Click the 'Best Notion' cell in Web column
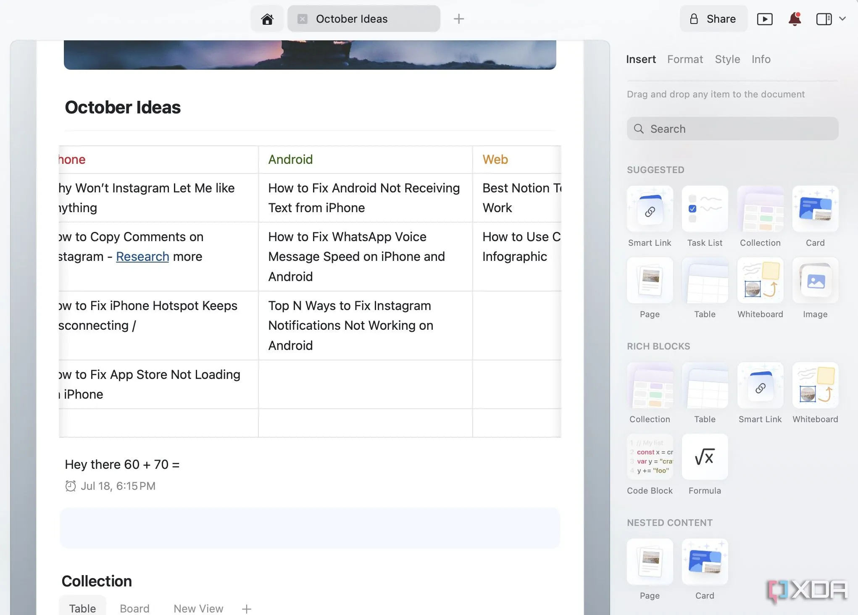Viewport: 858px width, 615px height. pyautogui.click(x=517, y=198)
